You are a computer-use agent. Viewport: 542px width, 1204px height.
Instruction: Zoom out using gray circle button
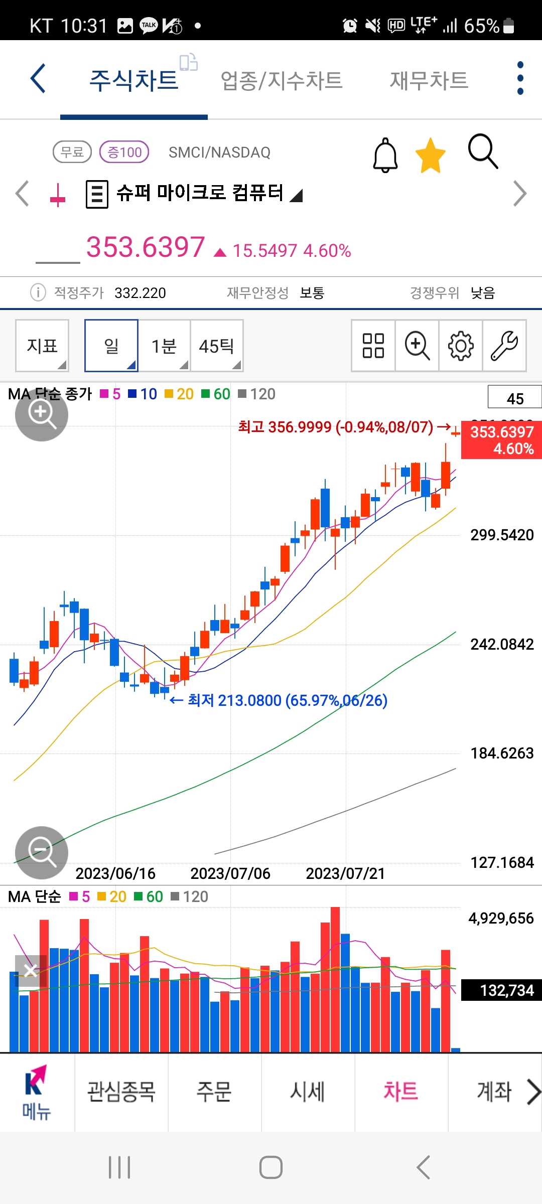pyautogui.click(x=42, y=852)
